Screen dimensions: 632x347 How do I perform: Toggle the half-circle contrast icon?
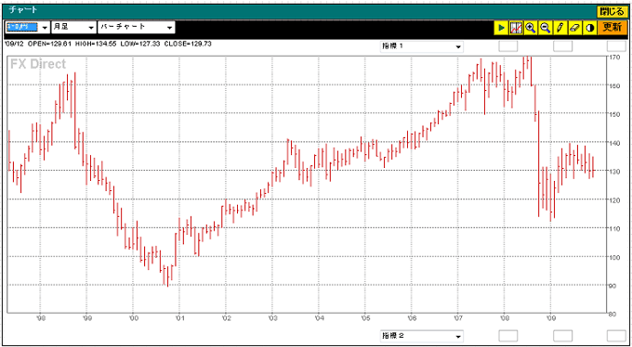click(589, 28)
